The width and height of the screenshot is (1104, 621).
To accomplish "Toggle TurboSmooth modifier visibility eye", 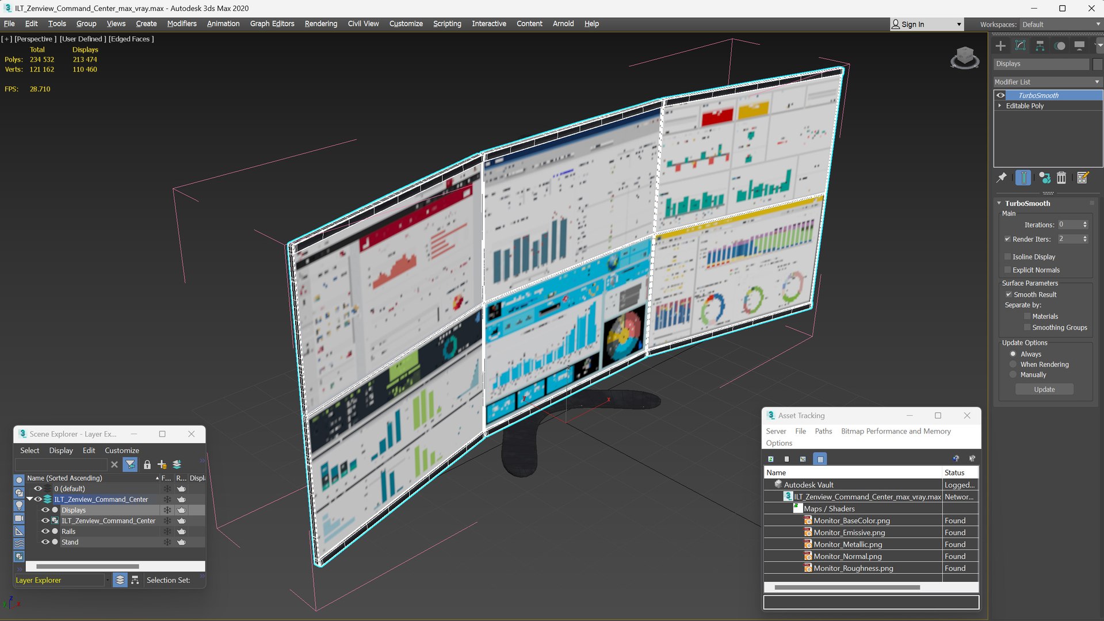I will (1001, 95).
